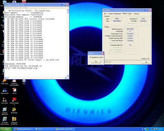
Task: Click the 'Version 1.47' label in CPU-Z
Action: tap(145, 59)
